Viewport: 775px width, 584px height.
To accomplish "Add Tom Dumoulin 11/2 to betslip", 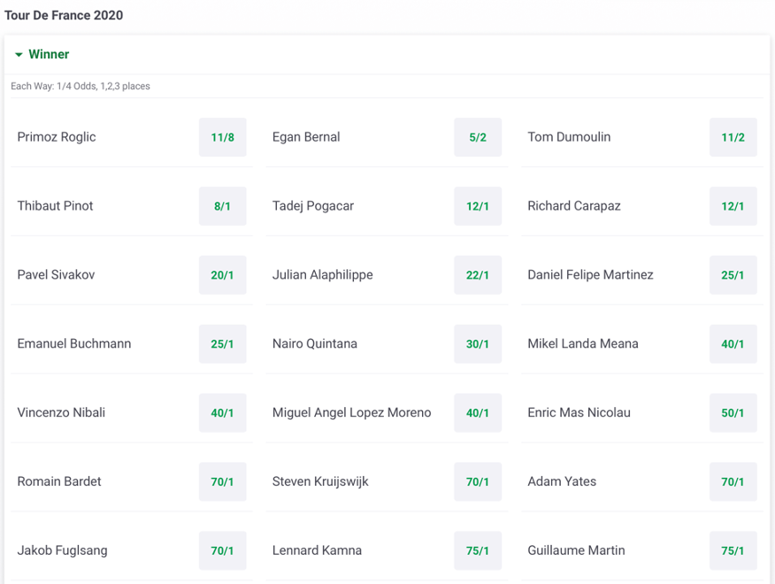I will (733, 137).
